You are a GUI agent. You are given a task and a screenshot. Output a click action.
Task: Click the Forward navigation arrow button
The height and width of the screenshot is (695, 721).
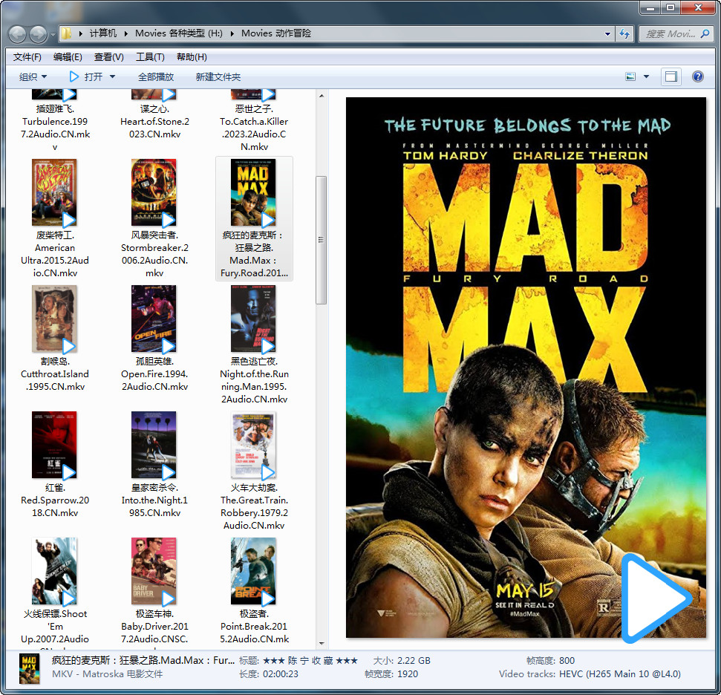38,34
